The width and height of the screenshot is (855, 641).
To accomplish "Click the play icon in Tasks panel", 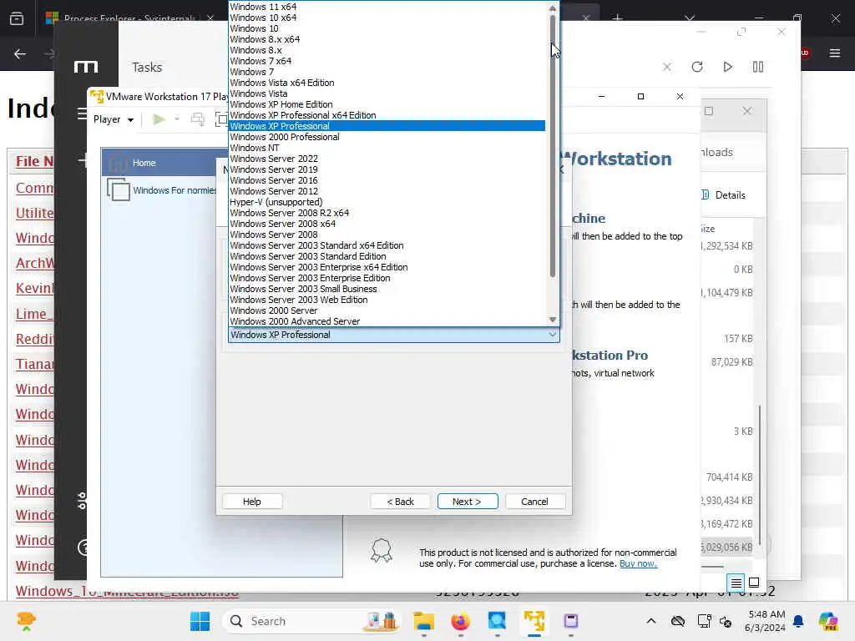I will (x=727, y=67).
